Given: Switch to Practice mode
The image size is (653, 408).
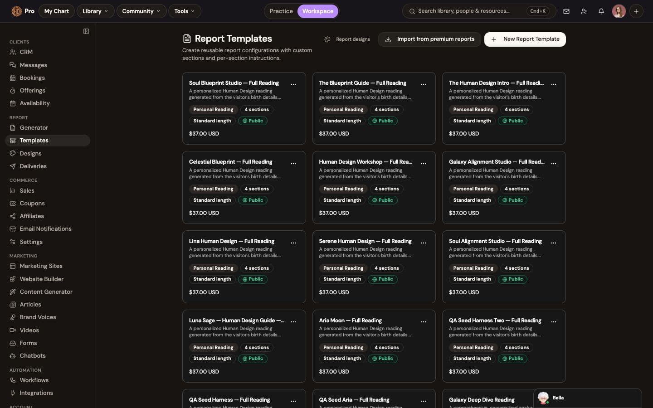Looking at the screenshot, I should click(281, 11).
